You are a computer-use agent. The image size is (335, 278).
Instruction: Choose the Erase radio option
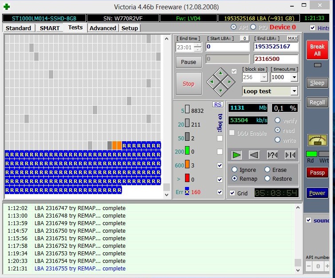click(267, 170)
